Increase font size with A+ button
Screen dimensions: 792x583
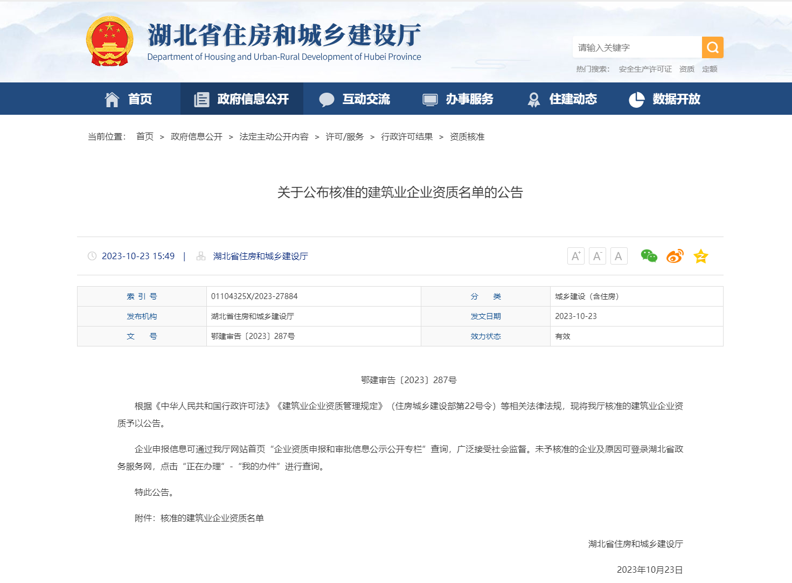point(576,256)
